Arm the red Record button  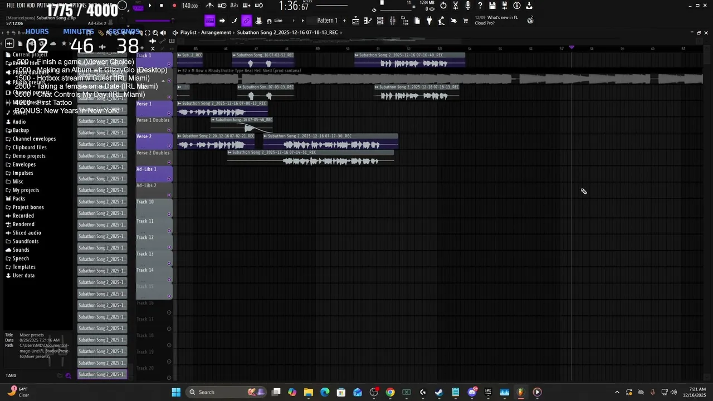point(174,6)
